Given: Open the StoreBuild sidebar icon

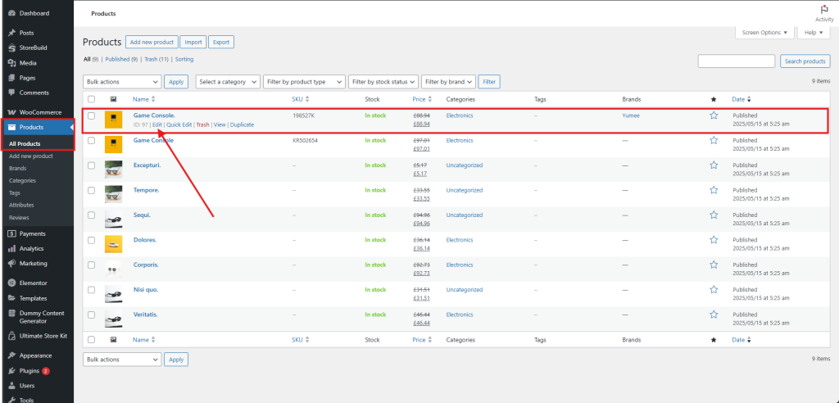Looking at the screenshot, I should tap(11, 48).
